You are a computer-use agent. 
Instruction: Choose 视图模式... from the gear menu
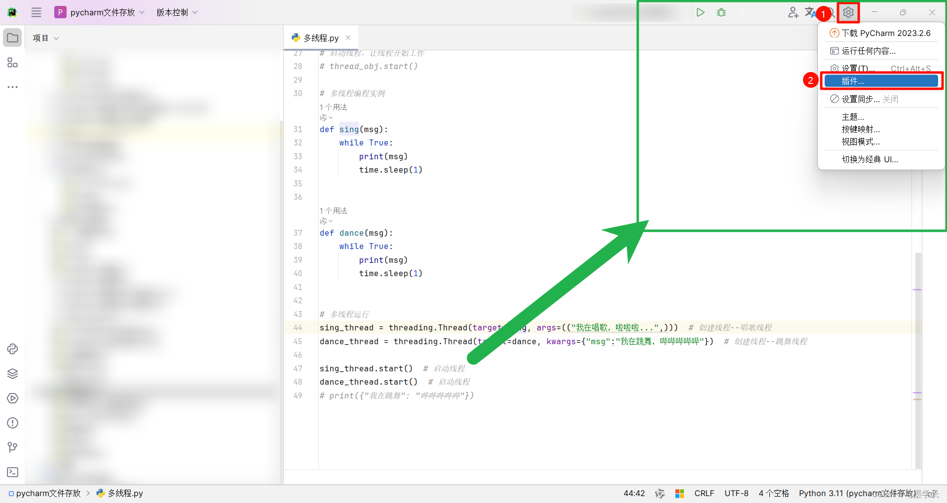click(881, 142)
